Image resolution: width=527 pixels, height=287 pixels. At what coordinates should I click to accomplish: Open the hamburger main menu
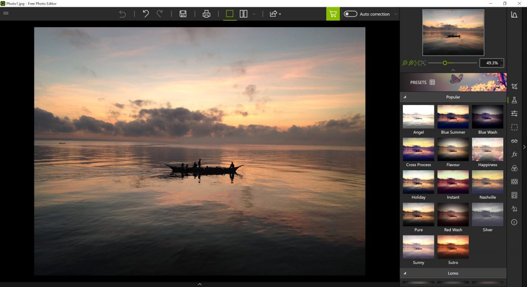[x=6, y=14]
